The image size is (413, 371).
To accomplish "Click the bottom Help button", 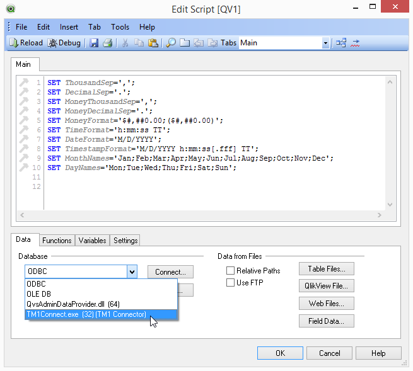I will [378, 353].
